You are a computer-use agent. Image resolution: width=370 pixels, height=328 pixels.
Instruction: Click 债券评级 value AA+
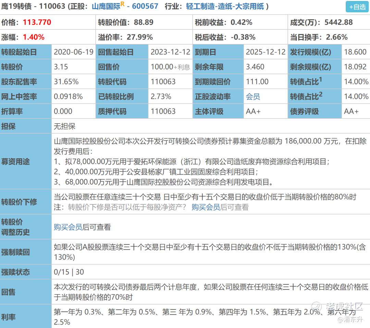coord(351,111)
